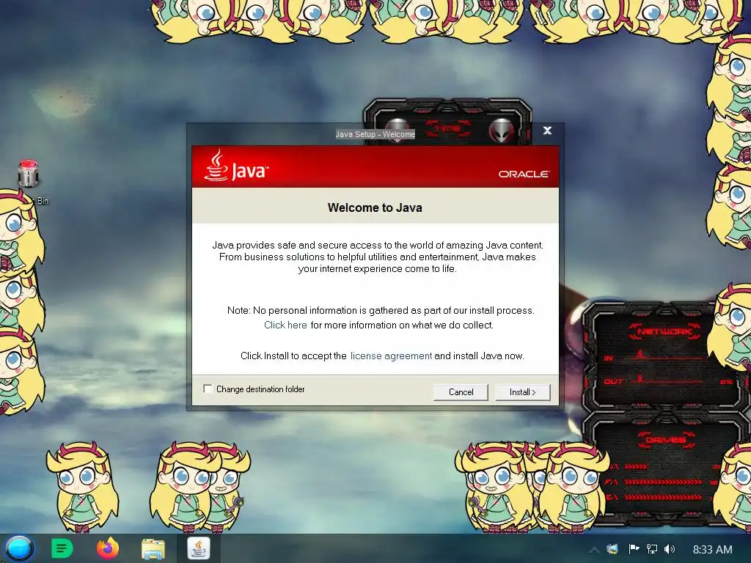This screenshot has width=751, height=563.
Task: Launch Firefox from the taskbar
Action: (108, 548)
